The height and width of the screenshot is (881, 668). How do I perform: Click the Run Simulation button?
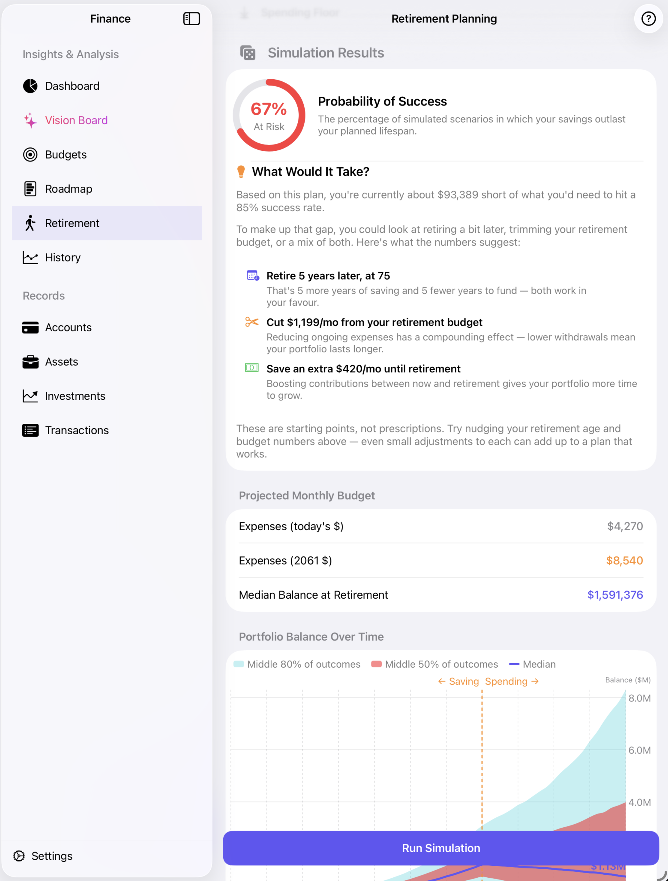[x=441, y=848]
